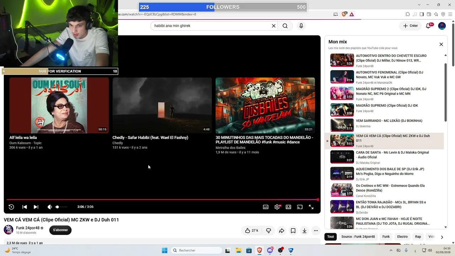Dislike the video
This screenshot has height=256, width=455.
[268, 231]
